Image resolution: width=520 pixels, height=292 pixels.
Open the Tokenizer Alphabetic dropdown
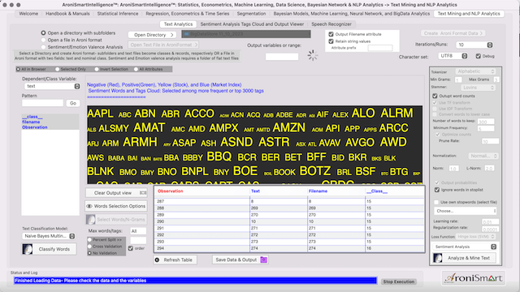[475, 71]
